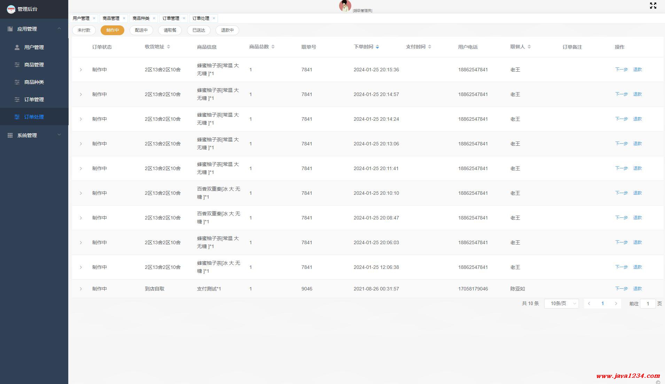Close the 订单处理 tab

point(214,18)
